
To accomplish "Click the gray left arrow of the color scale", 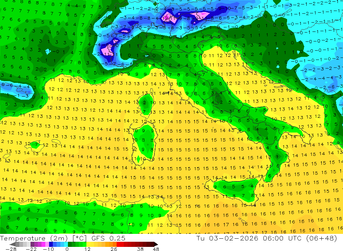I will [x=12, y=244].
